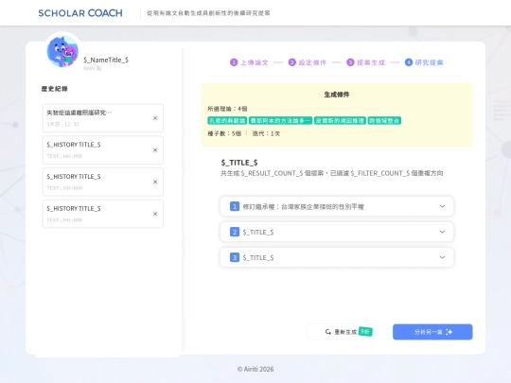Screen dimensions: 511x383
Task: Click the 歷史紀錄 heading
Action: point(55,89)
